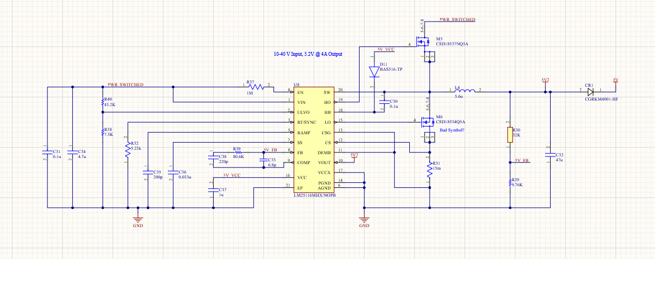The width and height of the screenshot is (655, 289).
Task: Click the BAS516-TP part label
Action: (x=390, y=70)
